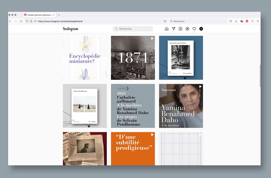Expand overflow toolbar items chevron
This screenshot has width=271, height=178.
(x=252, y=21)
